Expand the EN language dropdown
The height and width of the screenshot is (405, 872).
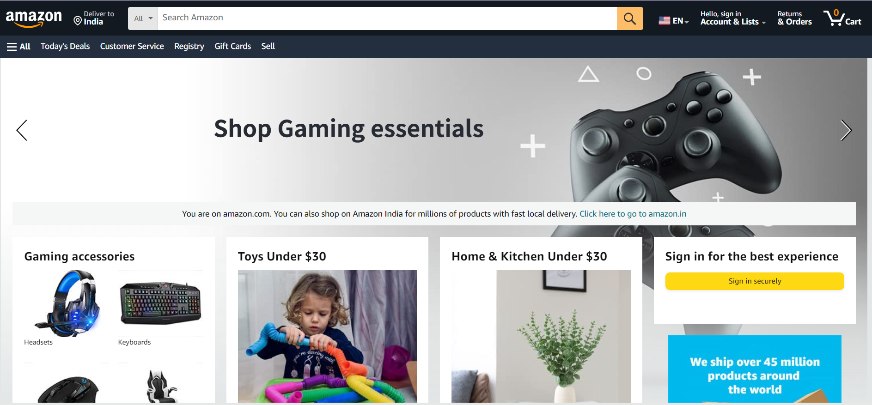pyautogui.click(x=681, y=21)
